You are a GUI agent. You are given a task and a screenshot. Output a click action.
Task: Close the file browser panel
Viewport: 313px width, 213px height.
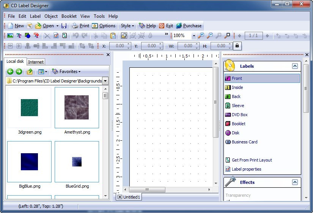pos(108,54)
